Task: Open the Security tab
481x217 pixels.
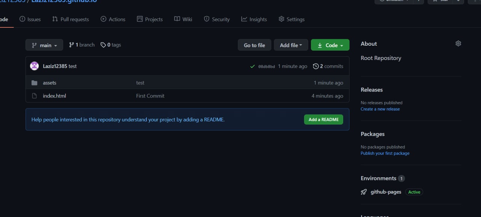Action: [217, 19]
